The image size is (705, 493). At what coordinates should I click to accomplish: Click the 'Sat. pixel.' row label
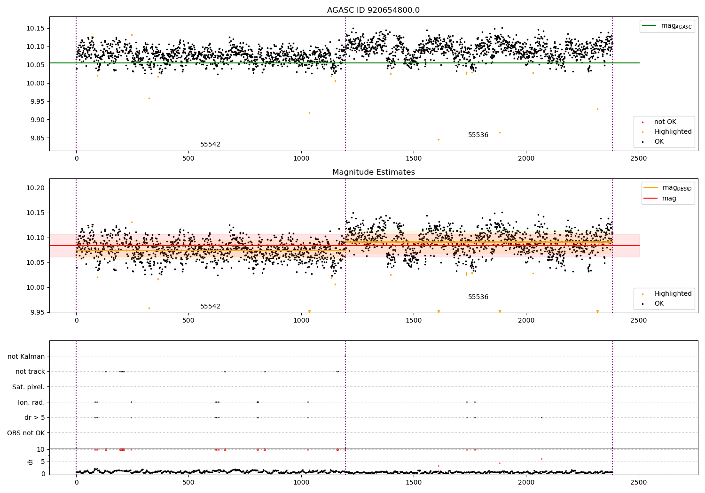pyautogui.click(x=29, y=387)
